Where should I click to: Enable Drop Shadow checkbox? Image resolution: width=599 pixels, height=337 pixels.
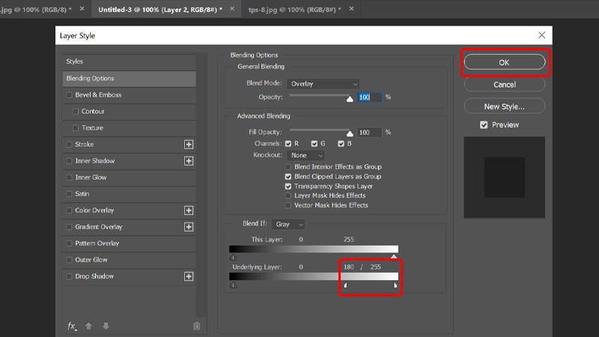point(69,276)
